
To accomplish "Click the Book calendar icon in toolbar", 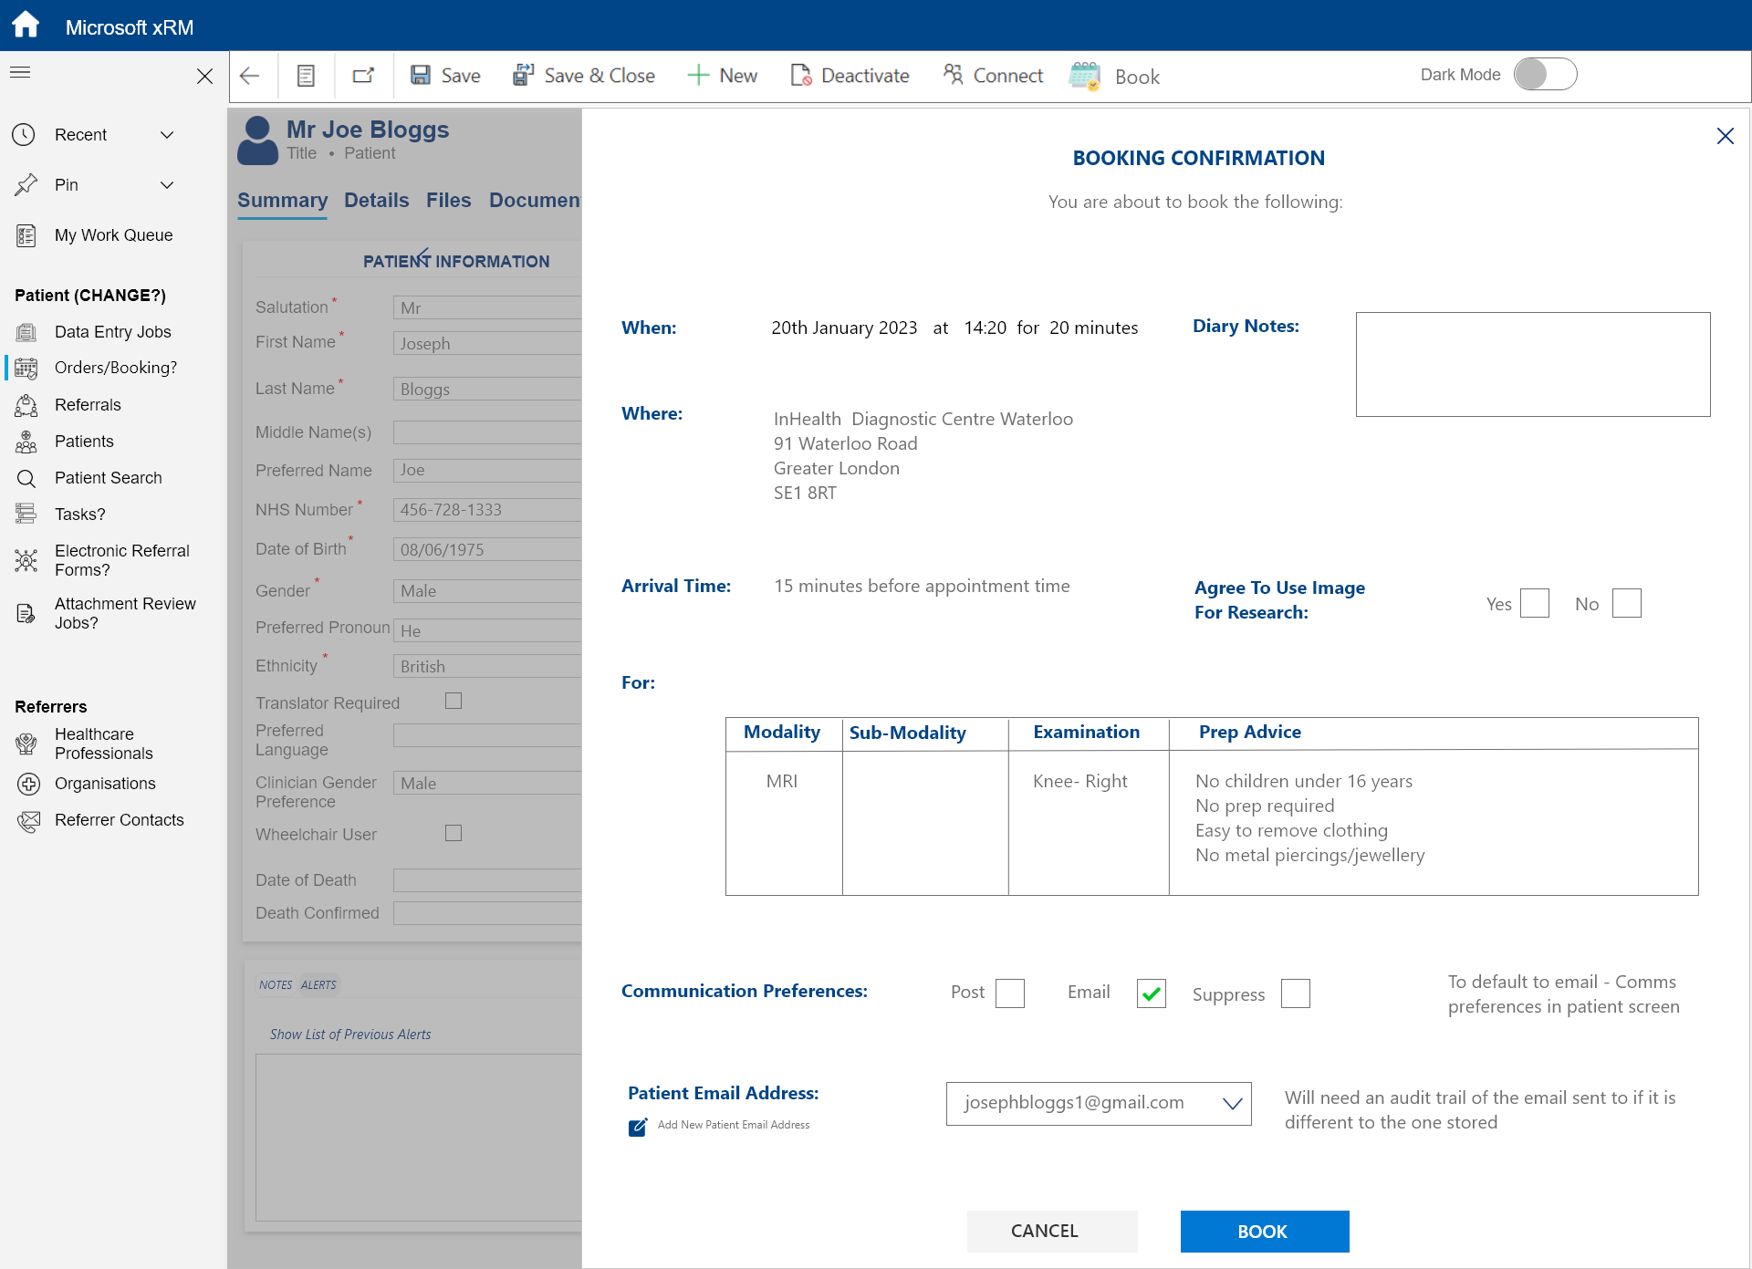I will [1085, 76].
